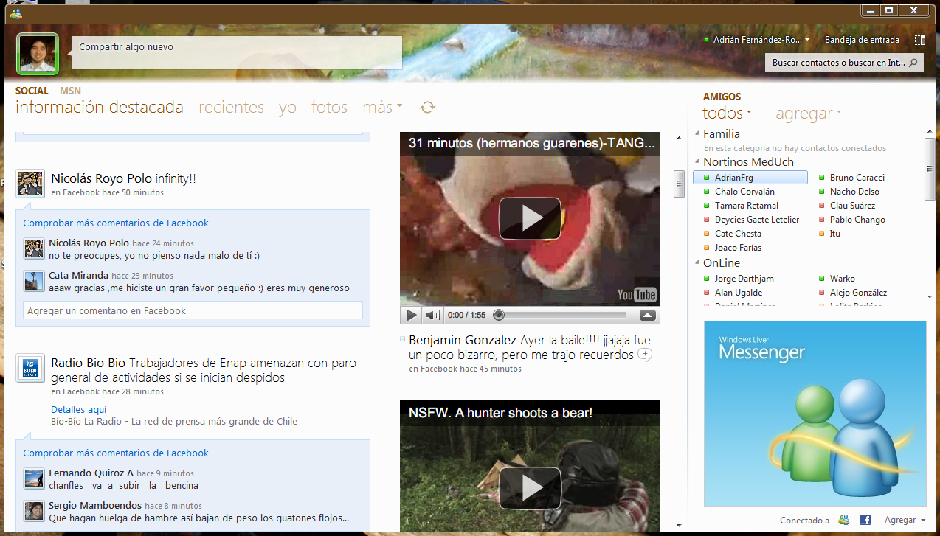Click the Nicolás Royo Polo post name link
The image size is (940, 536).
102,178
